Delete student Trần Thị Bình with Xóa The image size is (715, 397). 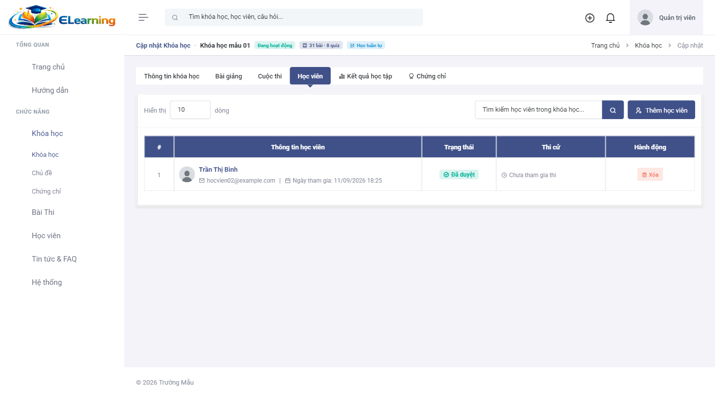(x=650, y=175)
